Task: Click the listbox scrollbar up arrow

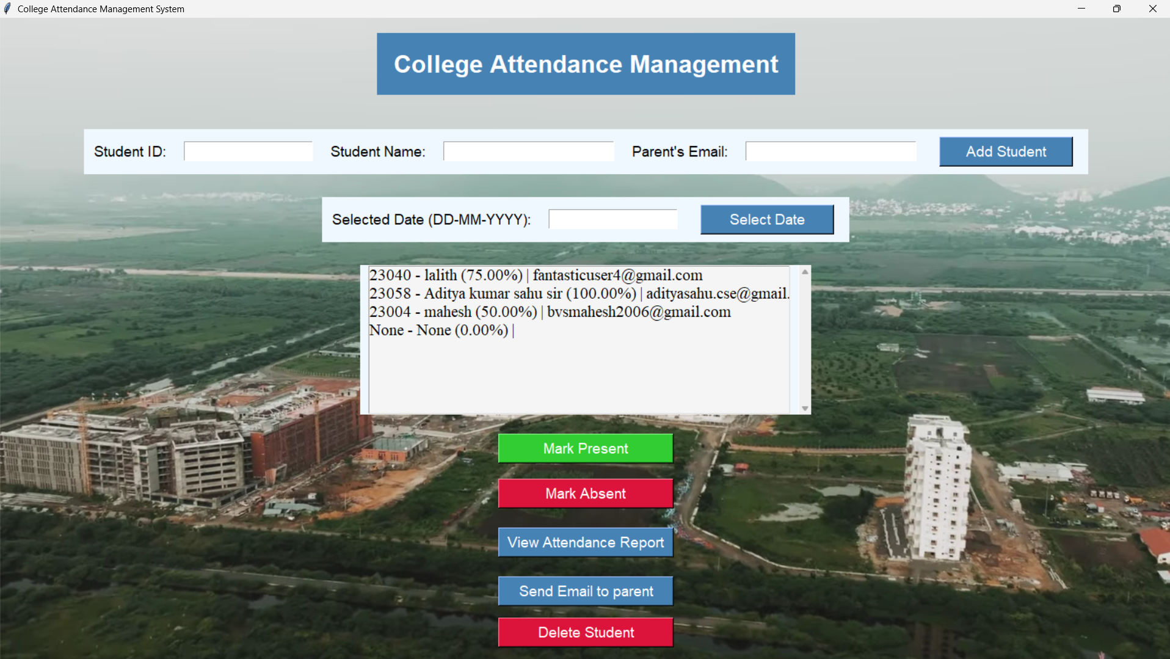Action: pos(805,272)
